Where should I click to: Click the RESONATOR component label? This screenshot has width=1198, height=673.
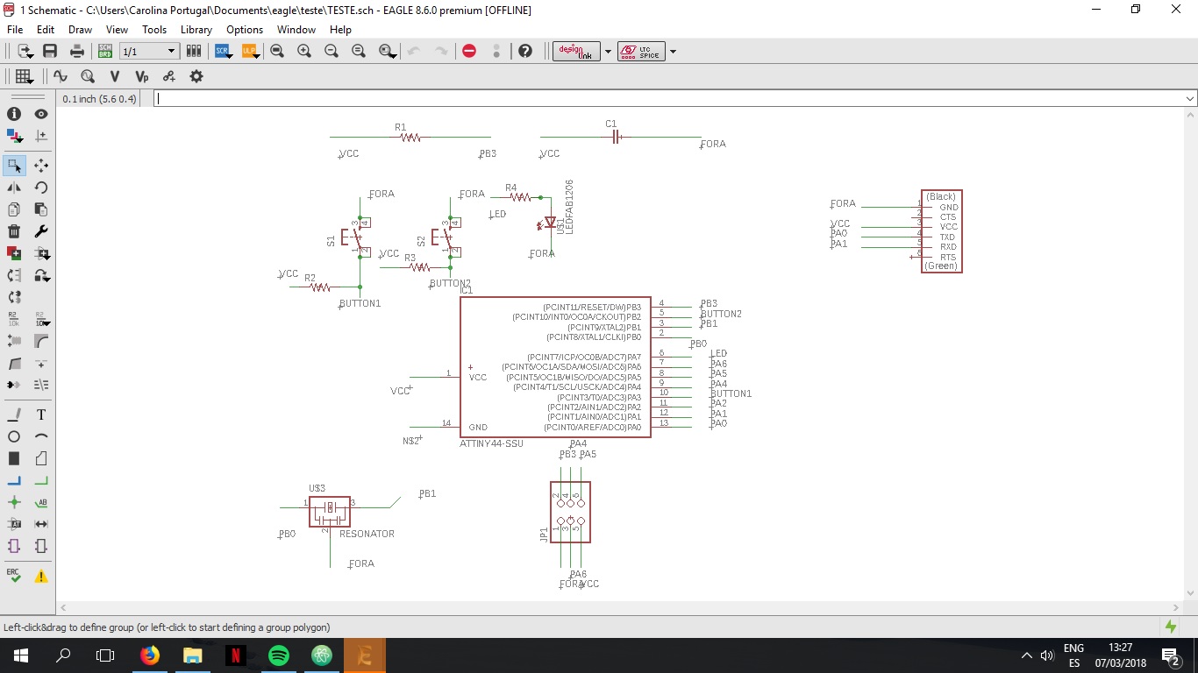(x=367, y=534)
